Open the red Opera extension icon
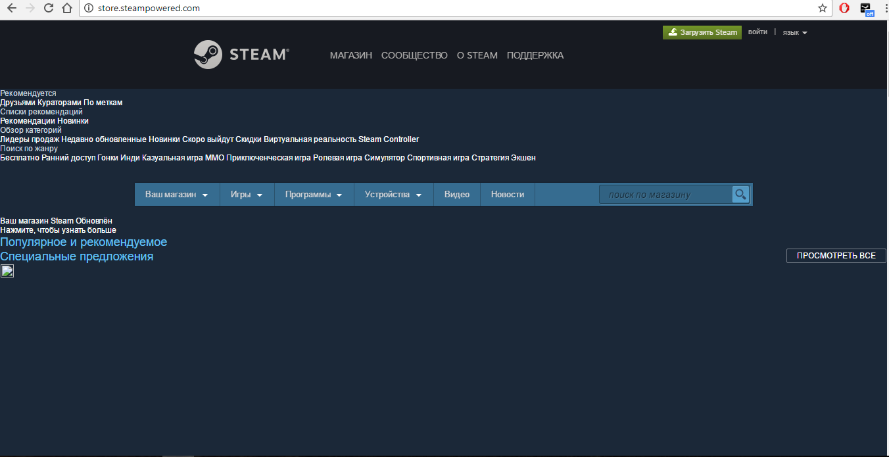889x457 pixels. tap(844, 9)
